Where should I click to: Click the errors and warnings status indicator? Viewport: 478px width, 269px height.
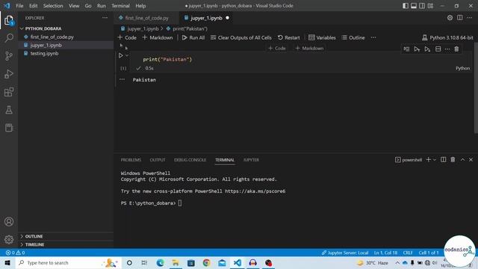click(15, 253)
